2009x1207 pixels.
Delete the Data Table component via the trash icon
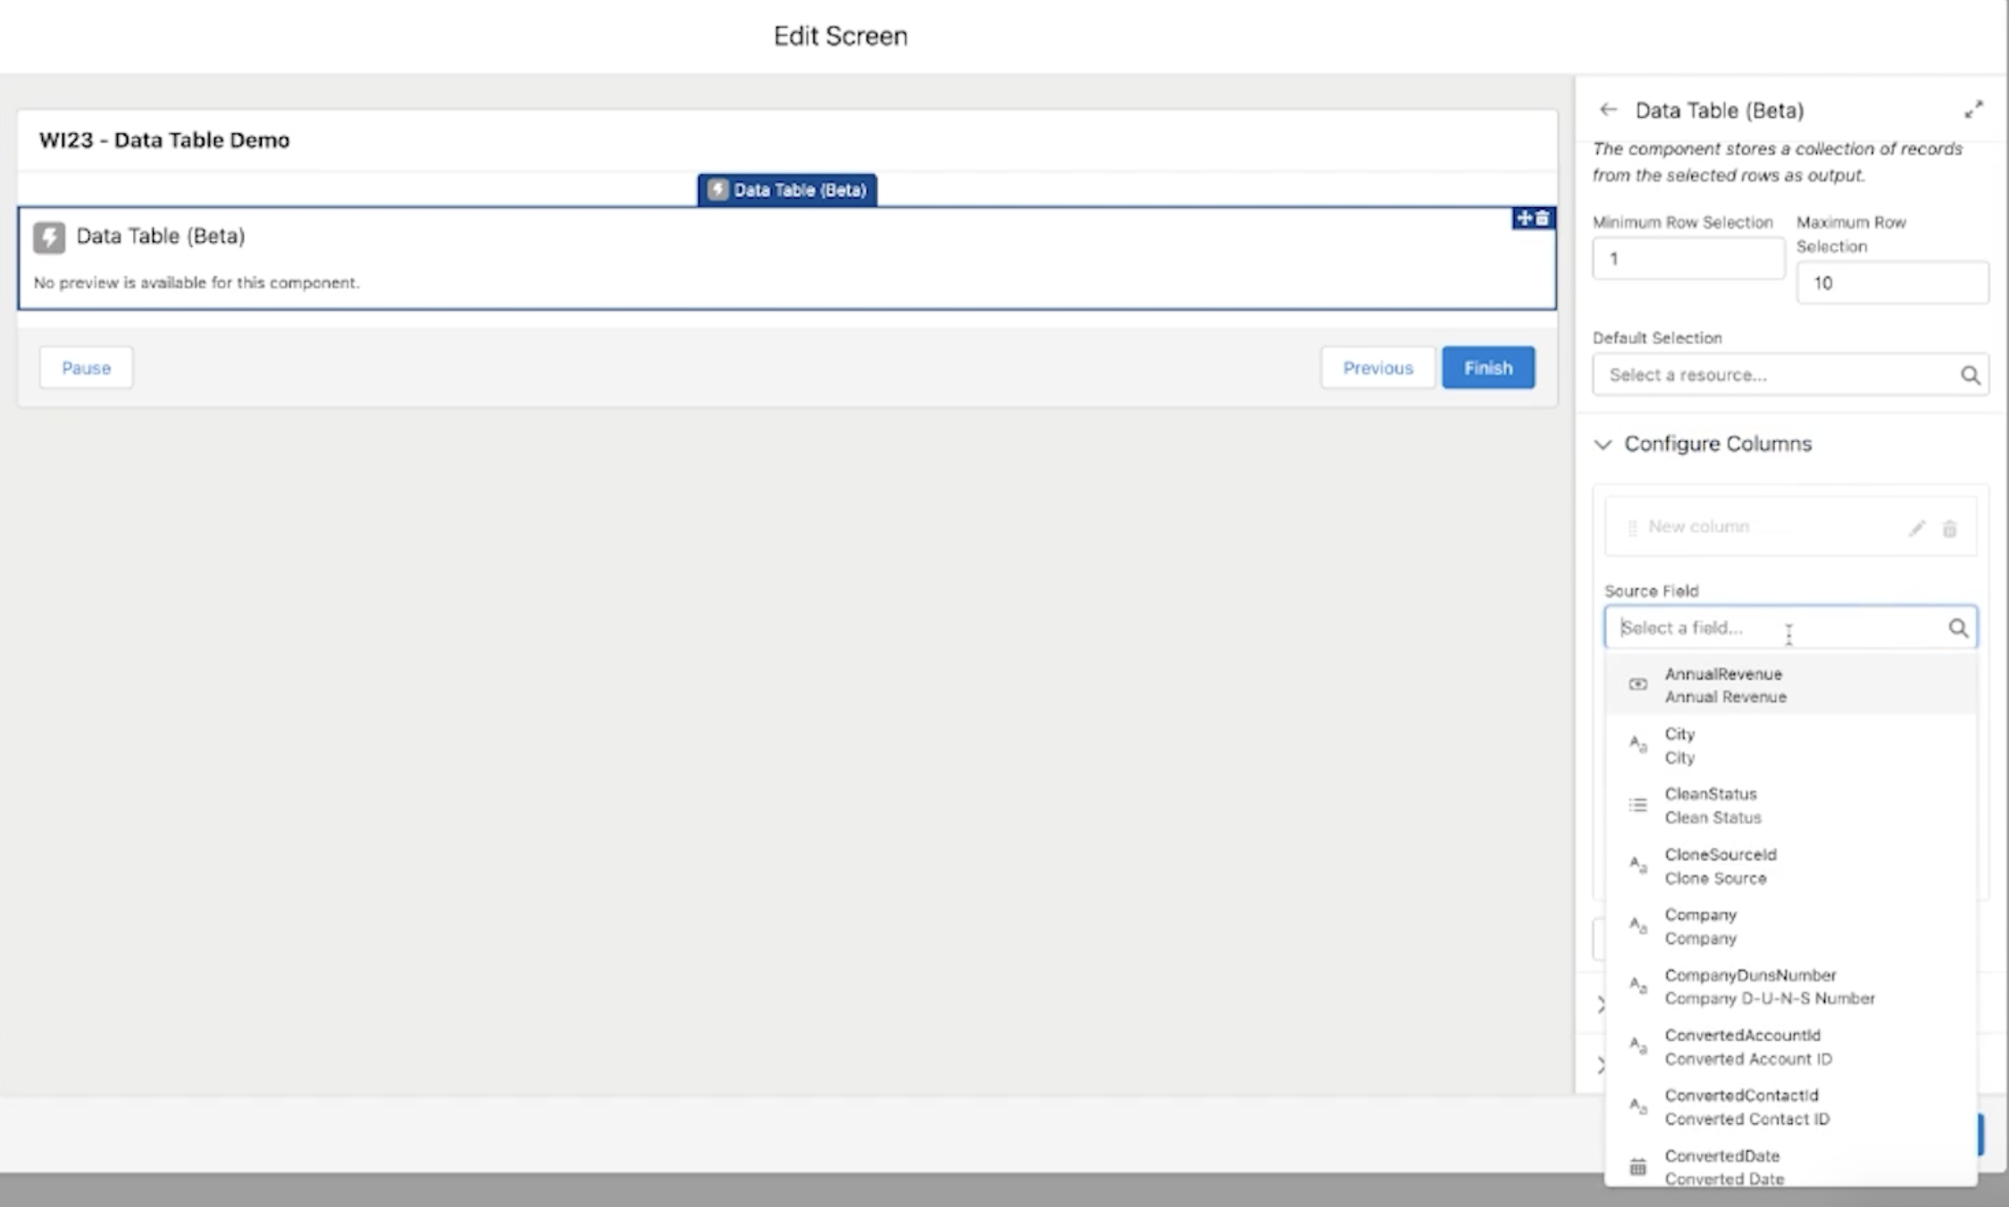1543,219
